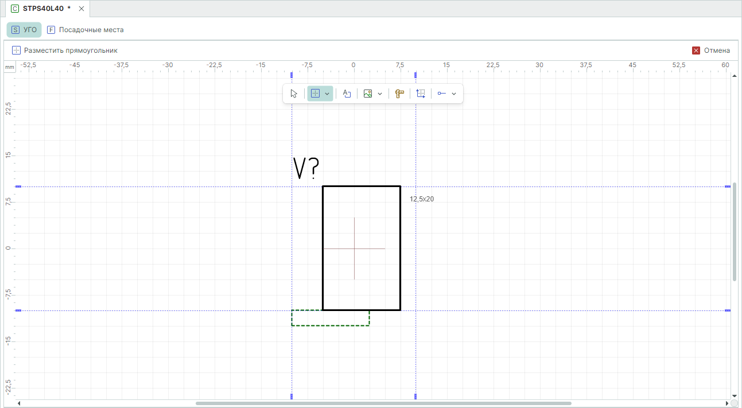This screenshot has height=408, width=742.
Task: Select the place pin tool
Action: [x=441, y=94]
